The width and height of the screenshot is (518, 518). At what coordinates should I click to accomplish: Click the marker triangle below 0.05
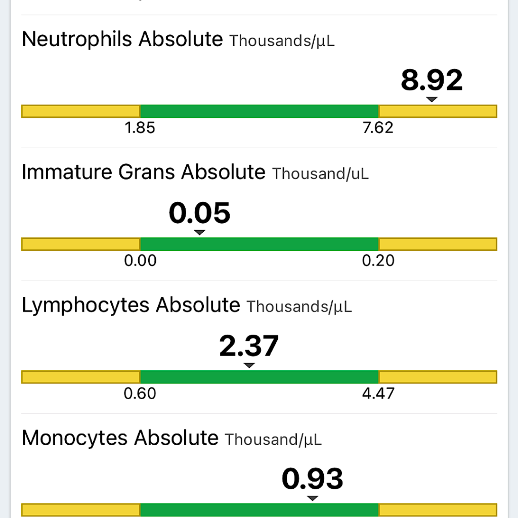click(200, 232)
